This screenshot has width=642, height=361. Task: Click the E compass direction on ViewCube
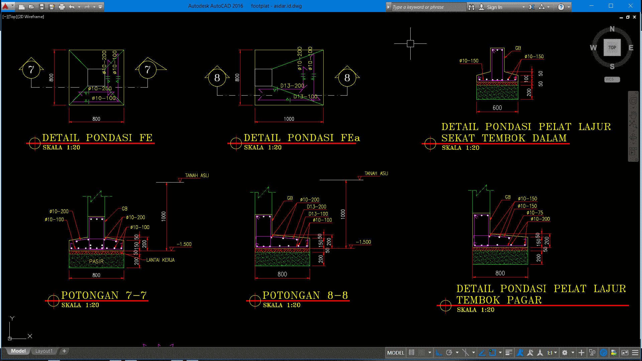pyautogui.click(x=631, y=48)
